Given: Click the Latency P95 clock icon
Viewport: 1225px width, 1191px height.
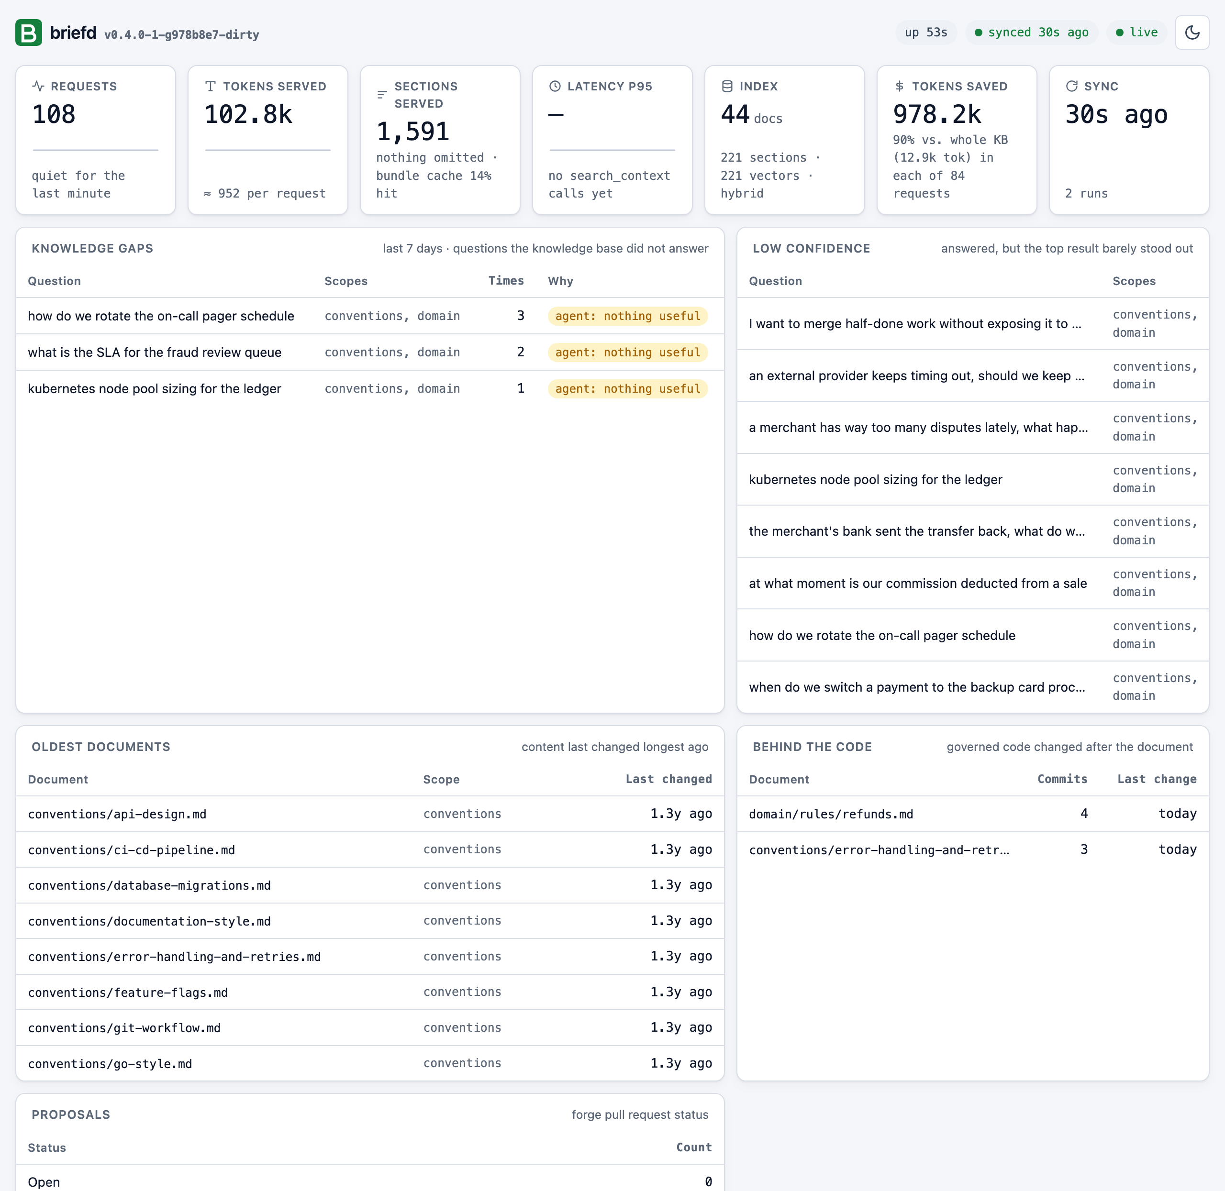Looking at the screenshot, I should coord(555,86).
